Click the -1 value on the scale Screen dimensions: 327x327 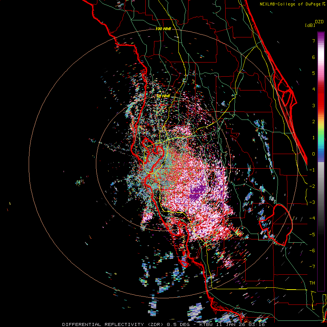pos(312,170)
